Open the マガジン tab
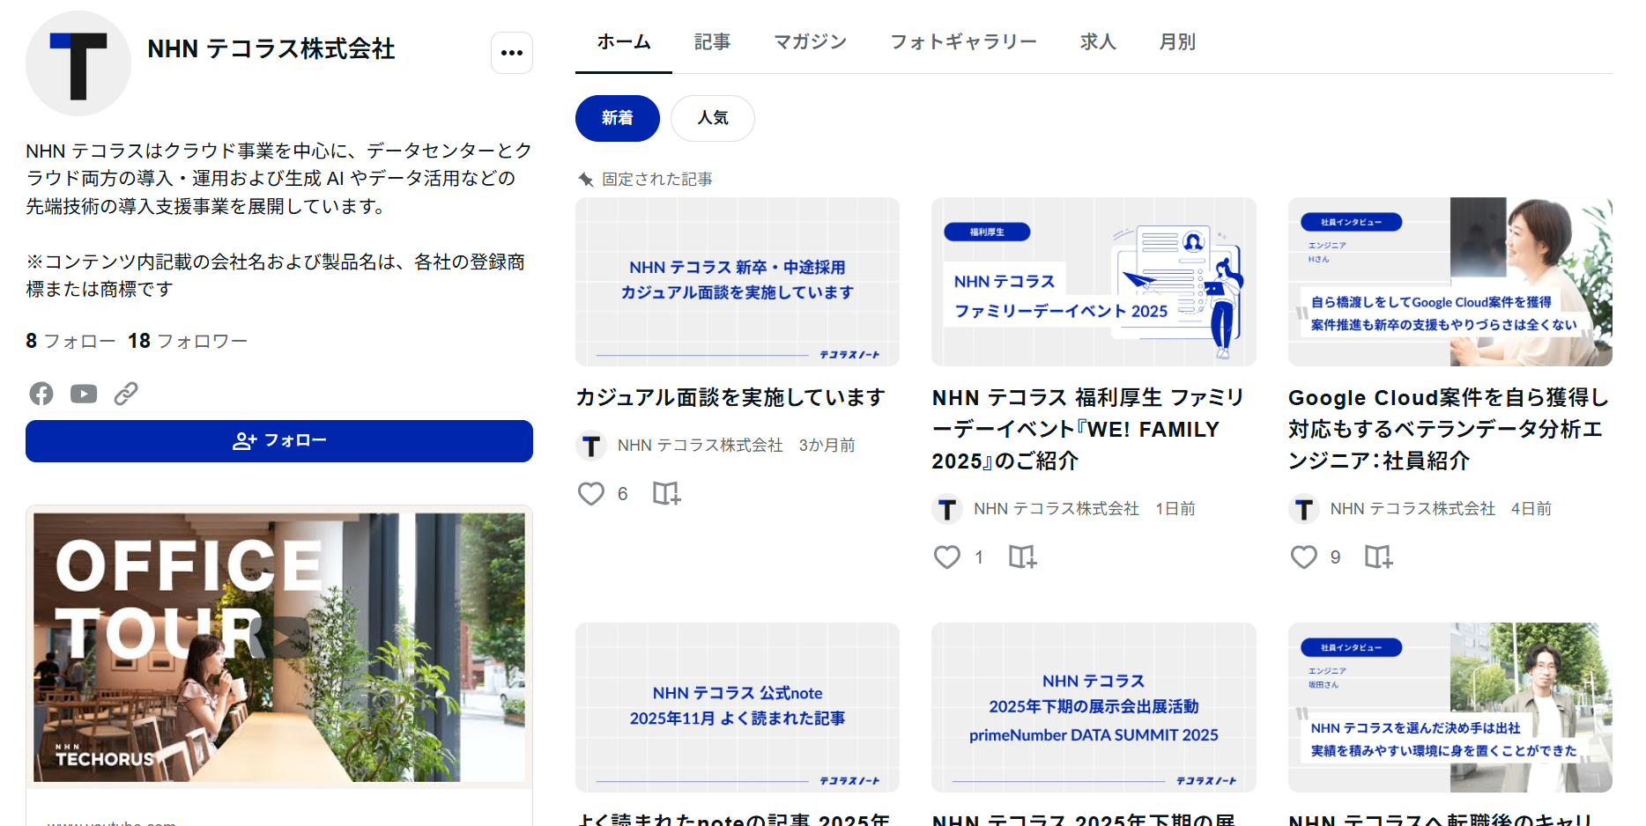 tap(810, 41)
